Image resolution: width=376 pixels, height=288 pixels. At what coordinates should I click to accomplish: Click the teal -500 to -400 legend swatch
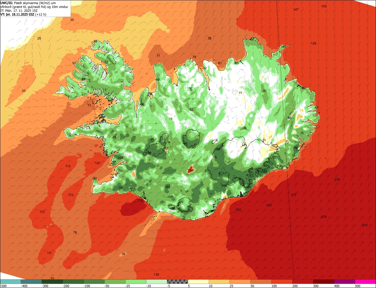pyautogui.click(x=11, y=282)
